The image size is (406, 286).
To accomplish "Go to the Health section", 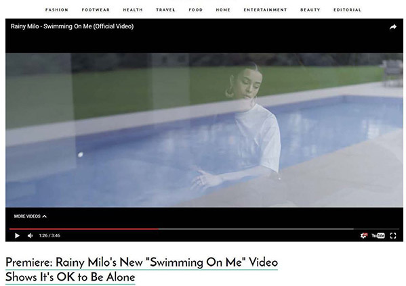I will [x=133, y=10].
